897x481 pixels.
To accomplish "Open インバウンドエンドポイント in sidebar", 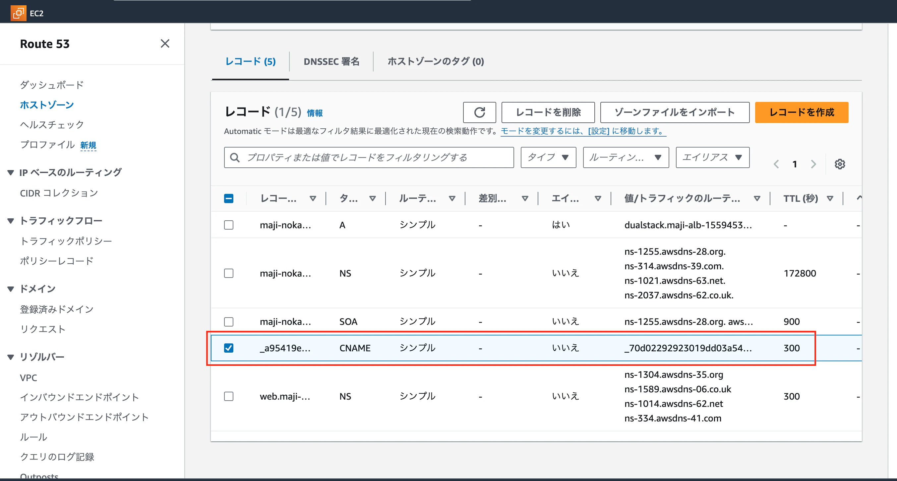I will tap(80, 397).
